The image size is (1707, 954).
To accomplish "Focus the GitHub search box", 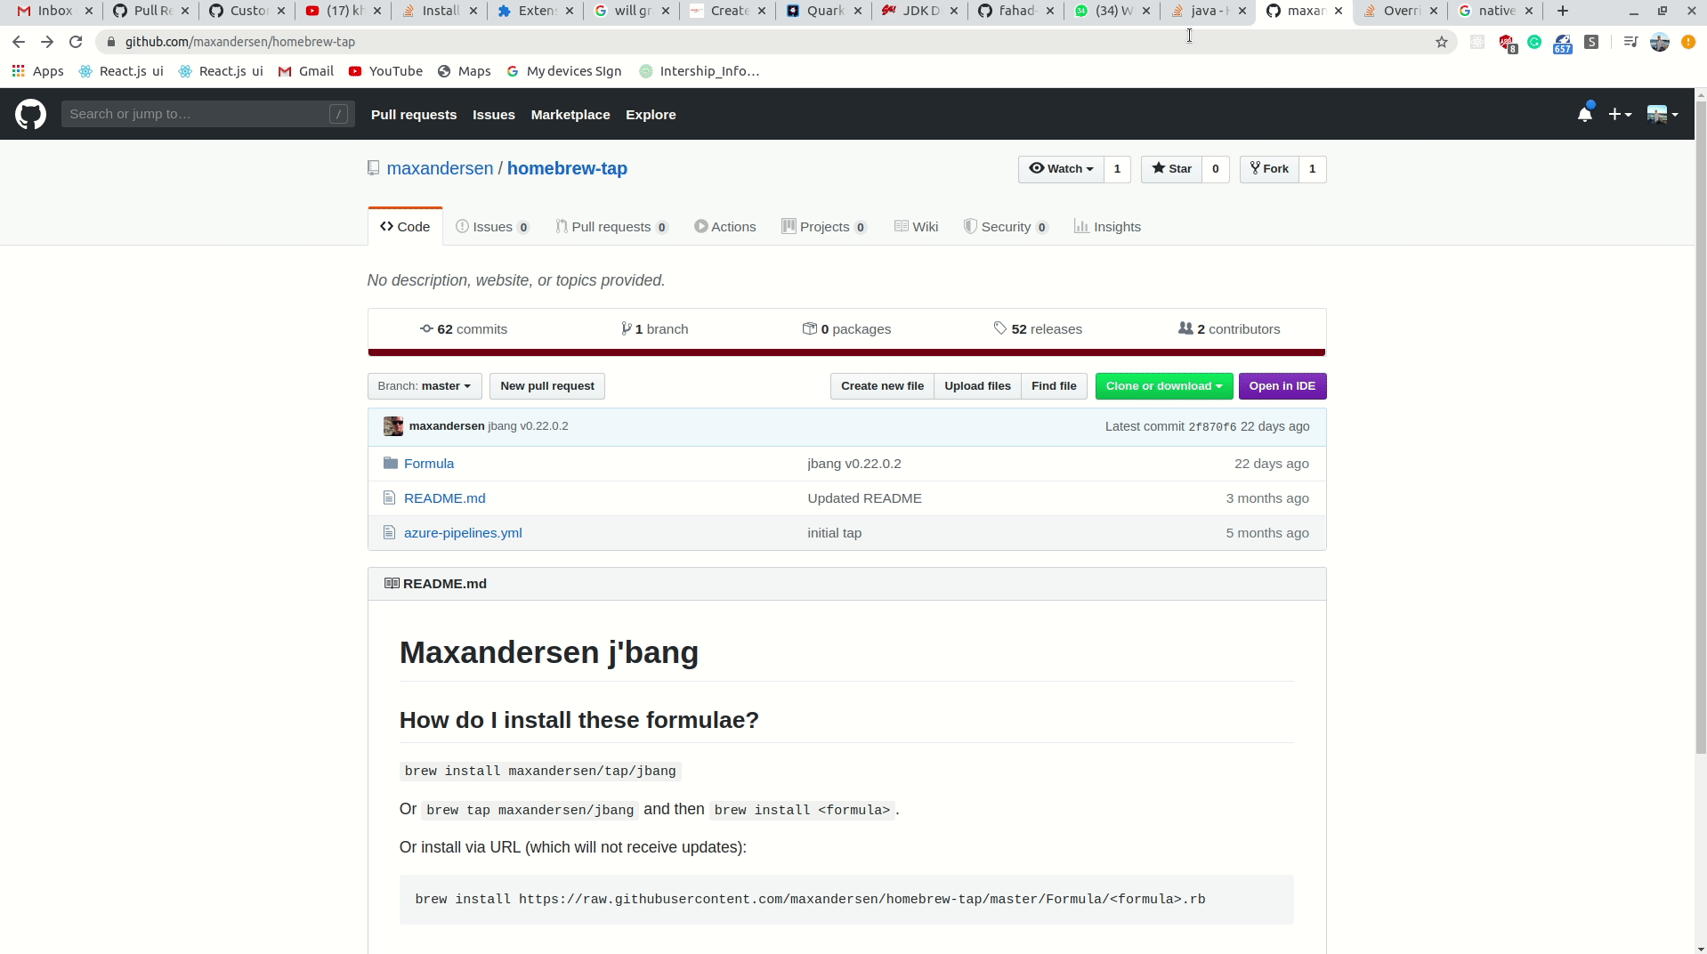I will click(207, 114).
